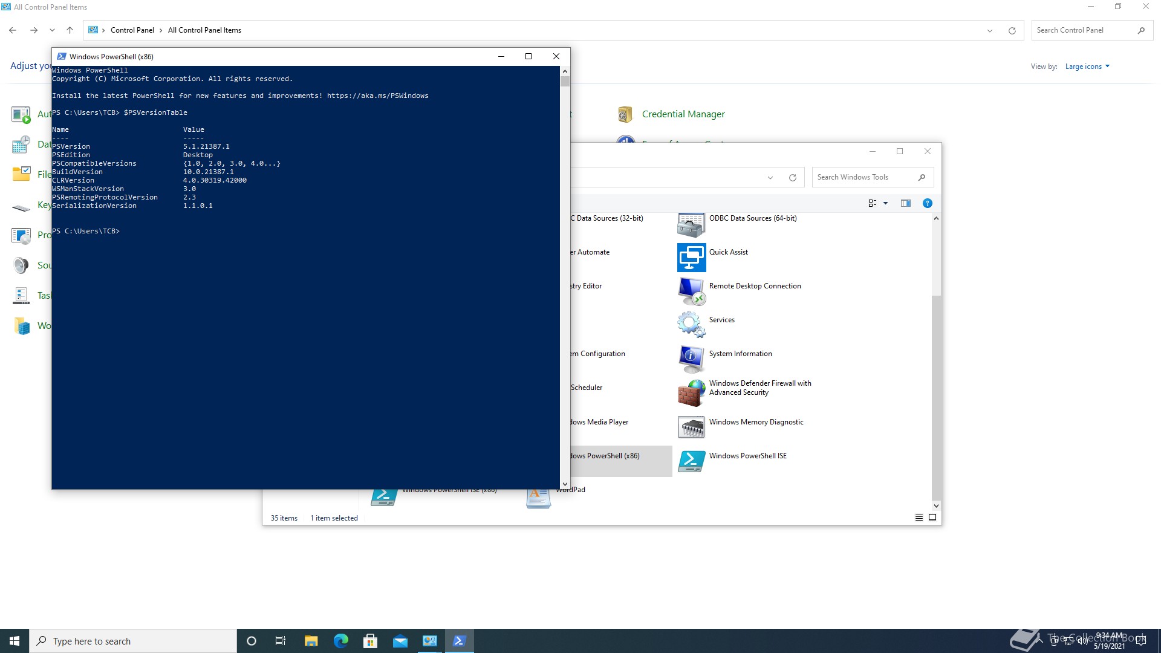Open System Information icon
This screenshot has height=653, width=1161.
[691, 359]
